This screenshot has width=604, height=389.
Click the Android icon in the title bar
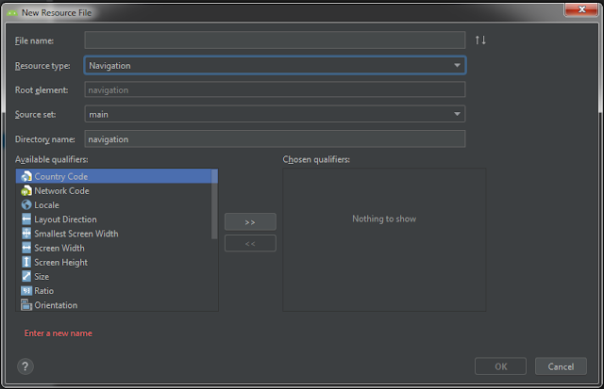click(12, 12)
